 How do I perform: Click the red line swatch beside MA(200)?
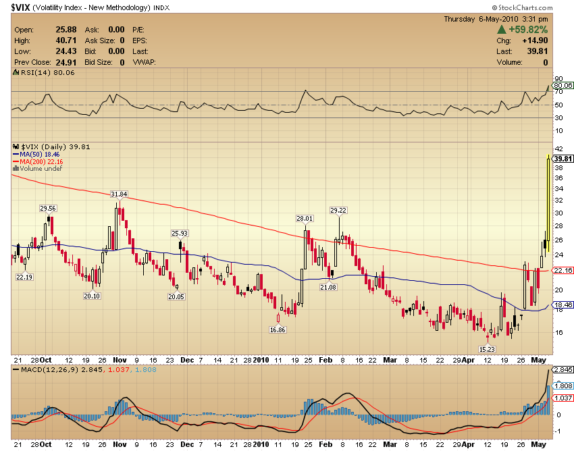click(16, 161)
